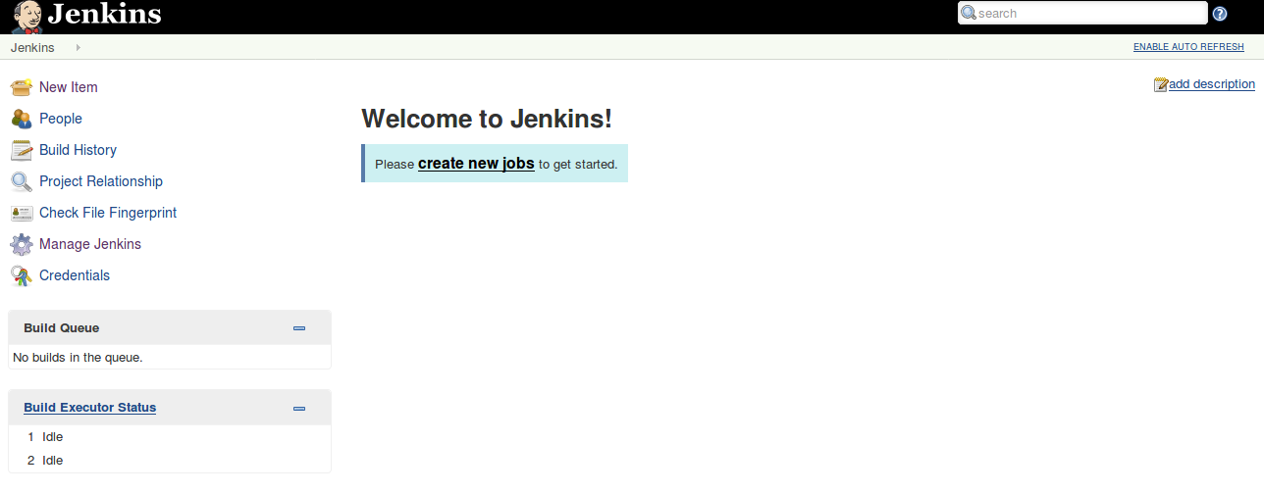Collapse the Build Executor Status panel

pos(299,408)
